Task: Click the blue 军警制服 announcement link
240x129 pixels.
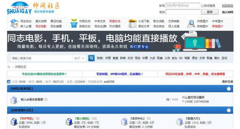Action: click(x=120, y=74)
